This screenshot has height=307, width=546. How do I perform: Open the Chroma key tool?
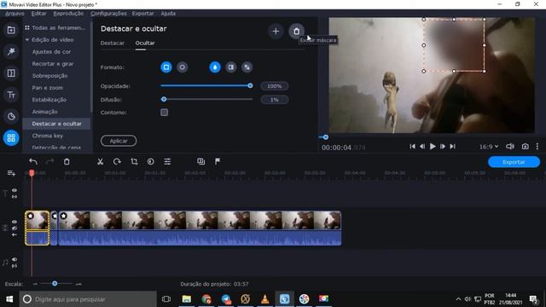[x=48, y=136]
